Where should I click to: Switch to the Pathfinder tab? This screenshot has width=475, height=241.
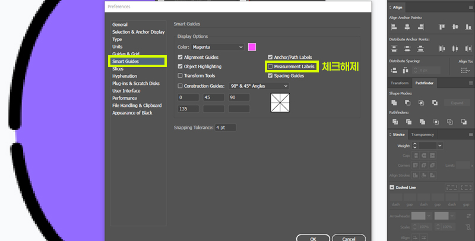(424, 83)
